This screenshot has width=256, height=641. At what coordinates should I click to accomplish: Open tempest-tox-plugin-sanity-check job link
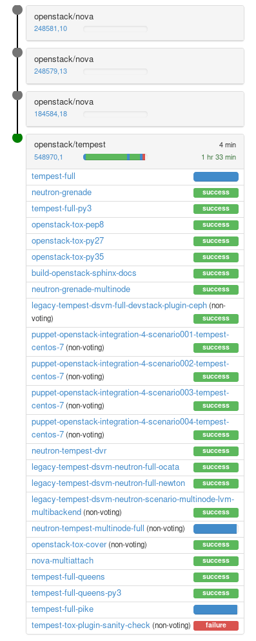coord(91,625)
